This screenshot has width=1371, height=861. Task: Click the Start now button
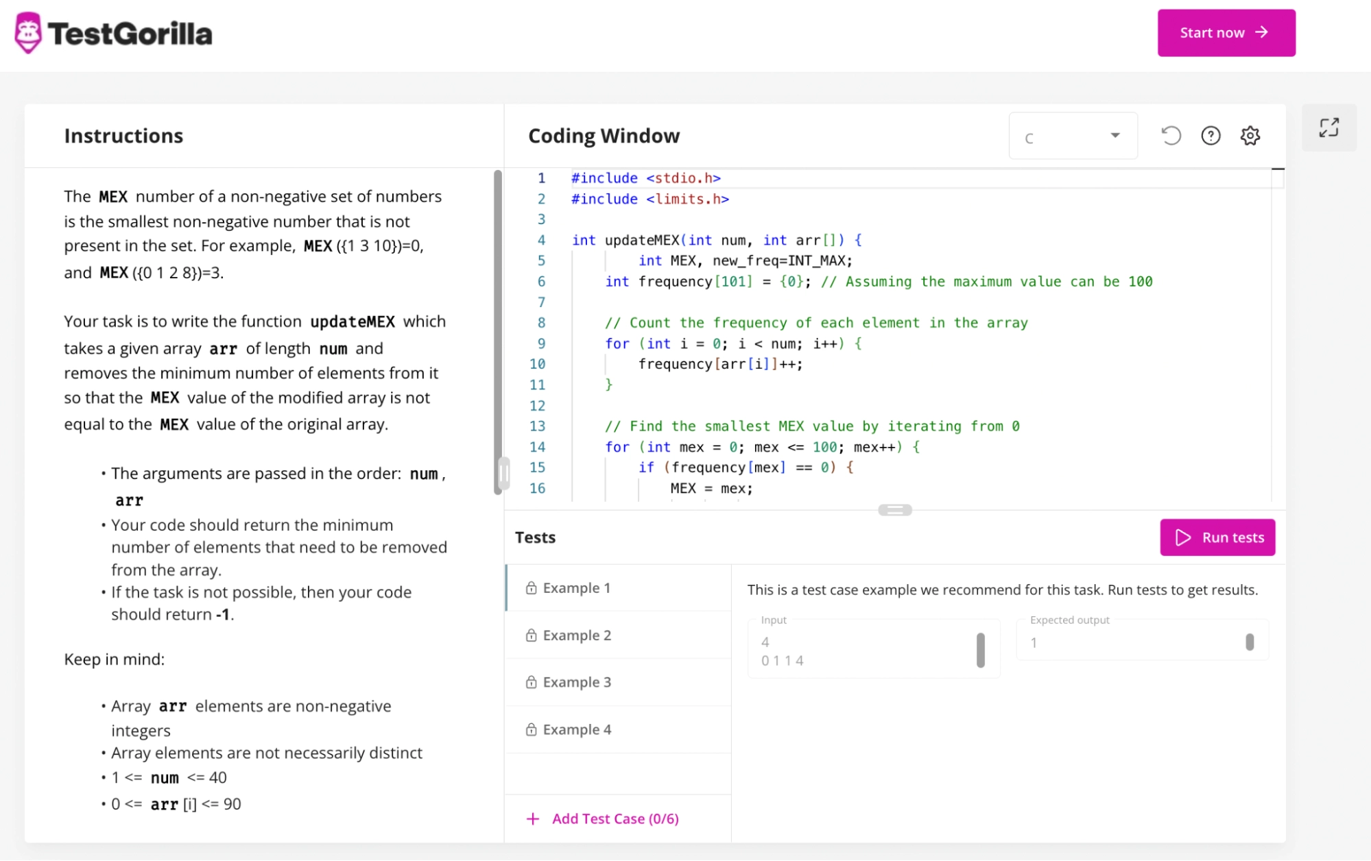click(1226, 33)
